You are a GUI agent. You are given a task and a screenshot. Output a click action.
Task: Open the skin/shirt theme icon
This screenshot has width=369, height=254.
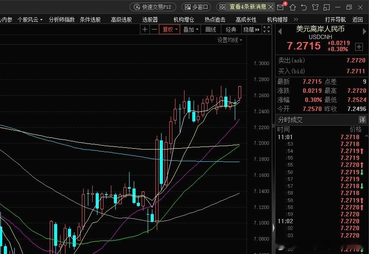315,7
